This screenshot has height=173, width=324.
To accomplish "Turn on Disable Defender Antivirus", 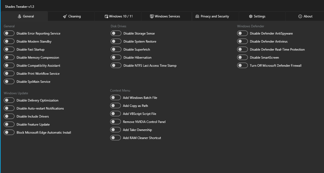I will click(x=242, y=42).
